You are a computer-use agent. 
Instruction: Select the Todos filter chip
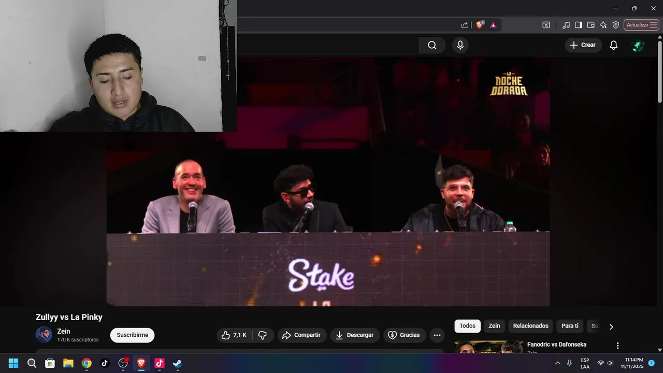click(x=467, y=326)
